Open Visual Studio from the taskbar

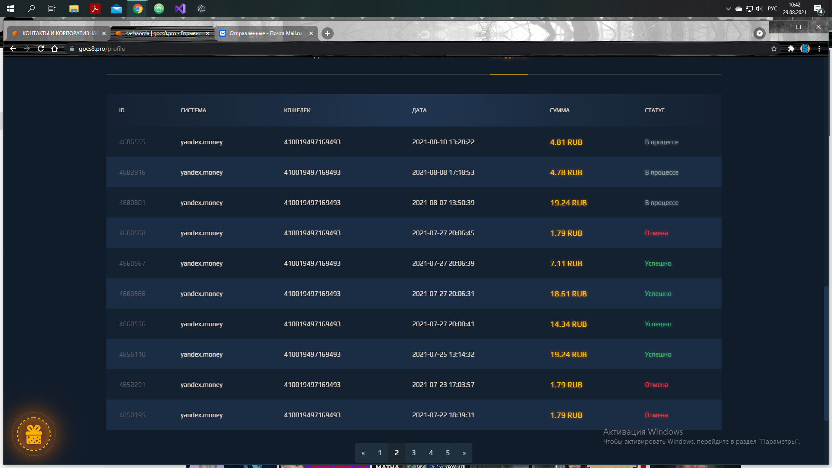[x=180, y=9]
